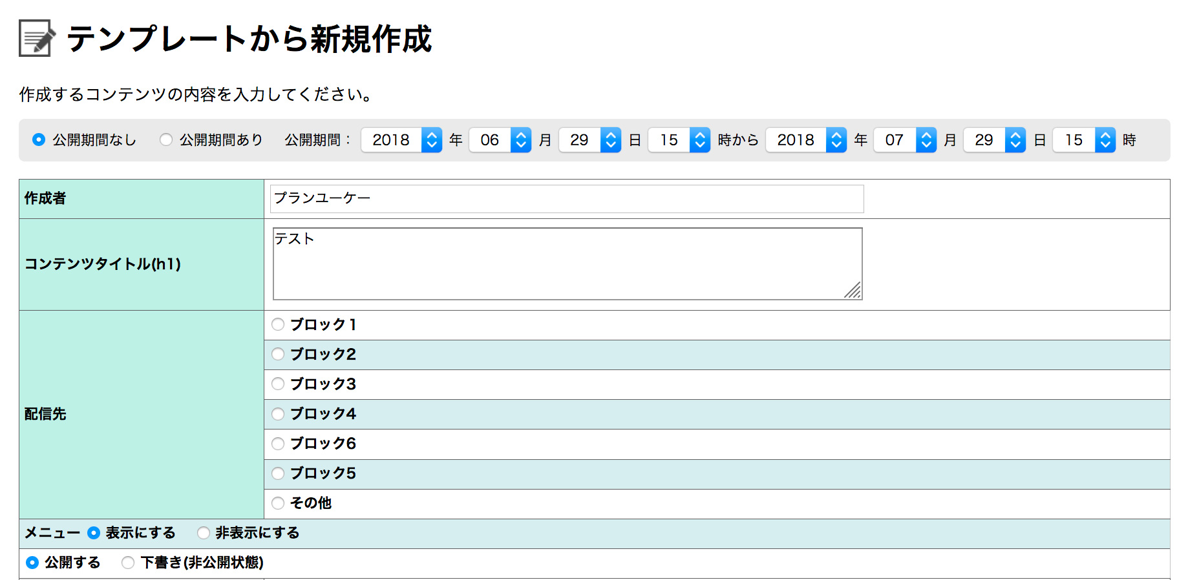Click the 作成者 text input field
This screenshot has height=580, width=1188.
[566, 199]
